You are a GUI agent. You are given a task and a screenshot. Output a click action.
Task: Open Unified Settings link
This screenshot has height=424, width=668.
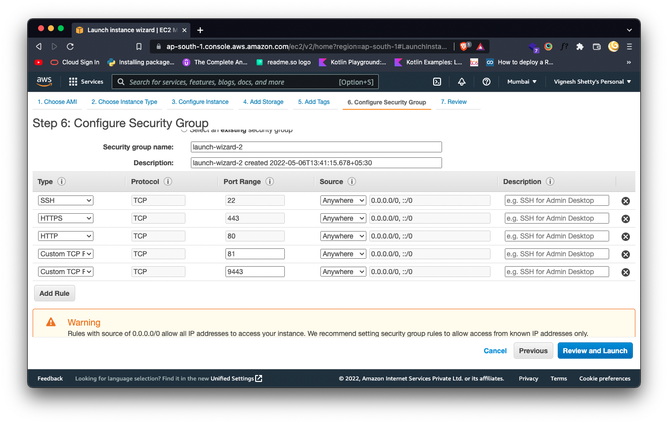236,378
